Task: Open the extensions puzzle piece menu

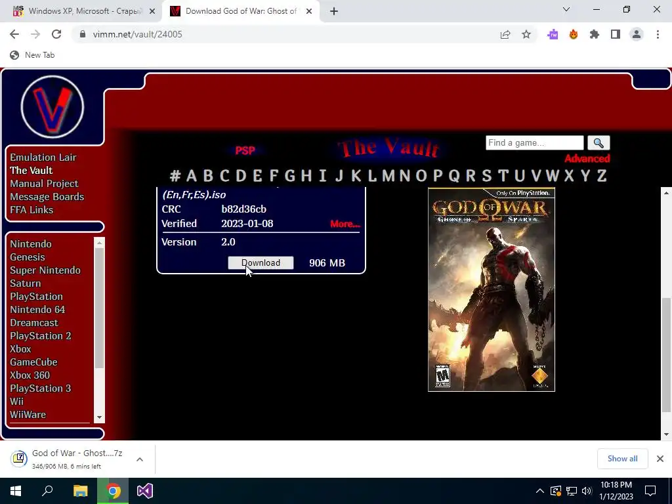Action: coord(595,34)
